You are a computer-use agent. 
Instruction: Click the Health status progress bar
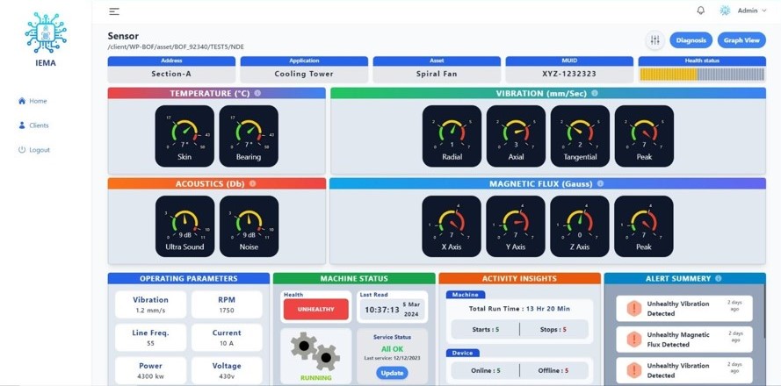point(701,75)
